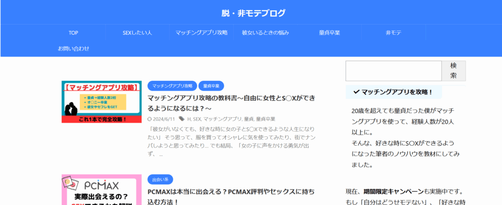Open the PCMAX article thumbnail image
The width and height of the screenshot is (502, 205).
101,190
